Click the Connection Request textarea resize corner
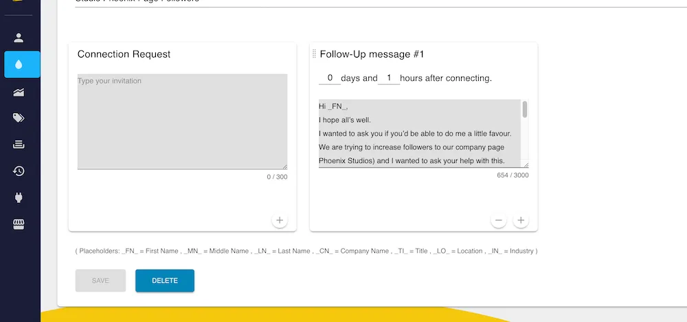The image size is (687, 322). click(285, 166)
